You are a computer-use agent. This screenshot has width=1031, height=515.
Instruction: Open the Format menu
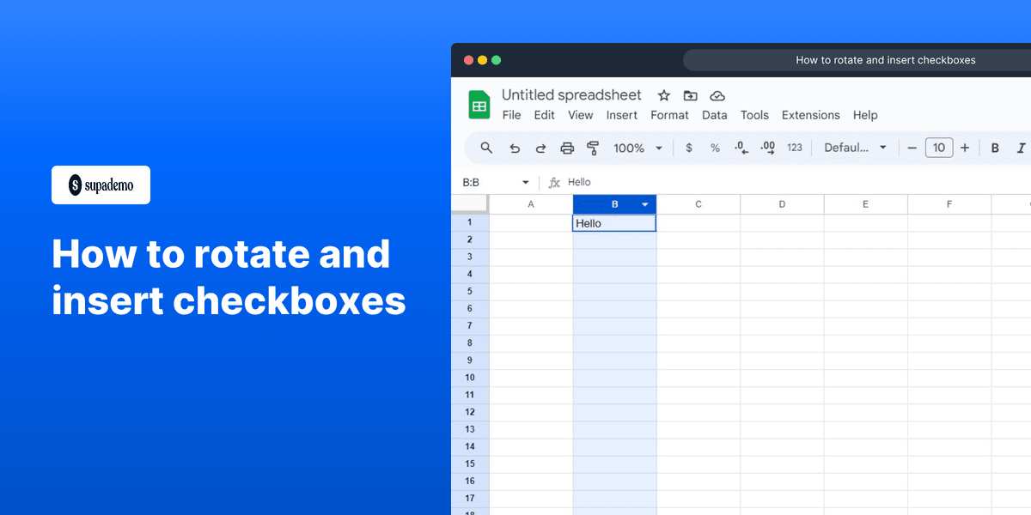tap(669, 115)
